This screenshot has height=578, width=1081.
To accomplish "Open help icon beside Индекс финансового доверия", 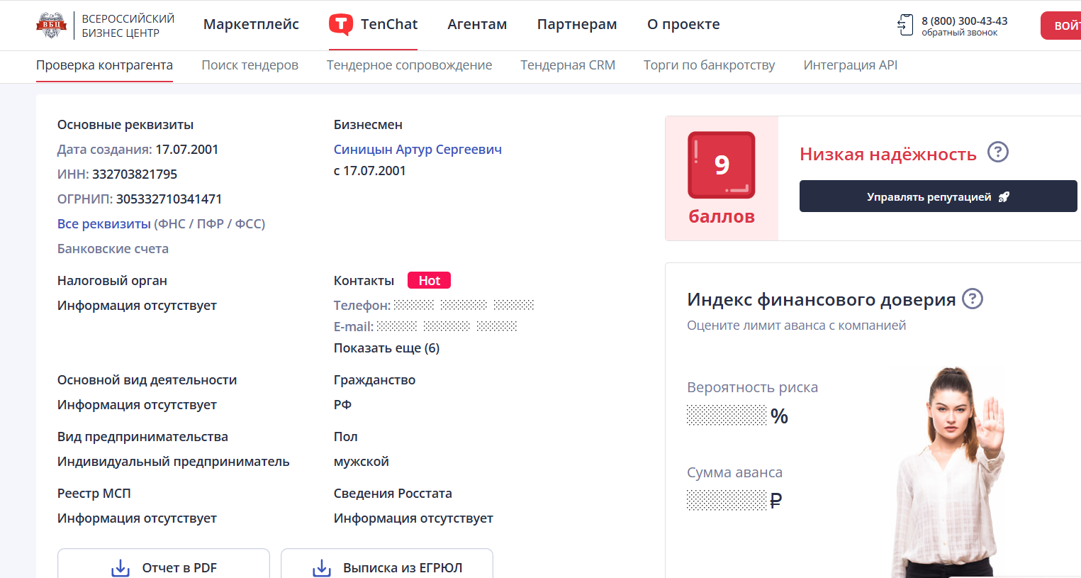I will (972, 299).
